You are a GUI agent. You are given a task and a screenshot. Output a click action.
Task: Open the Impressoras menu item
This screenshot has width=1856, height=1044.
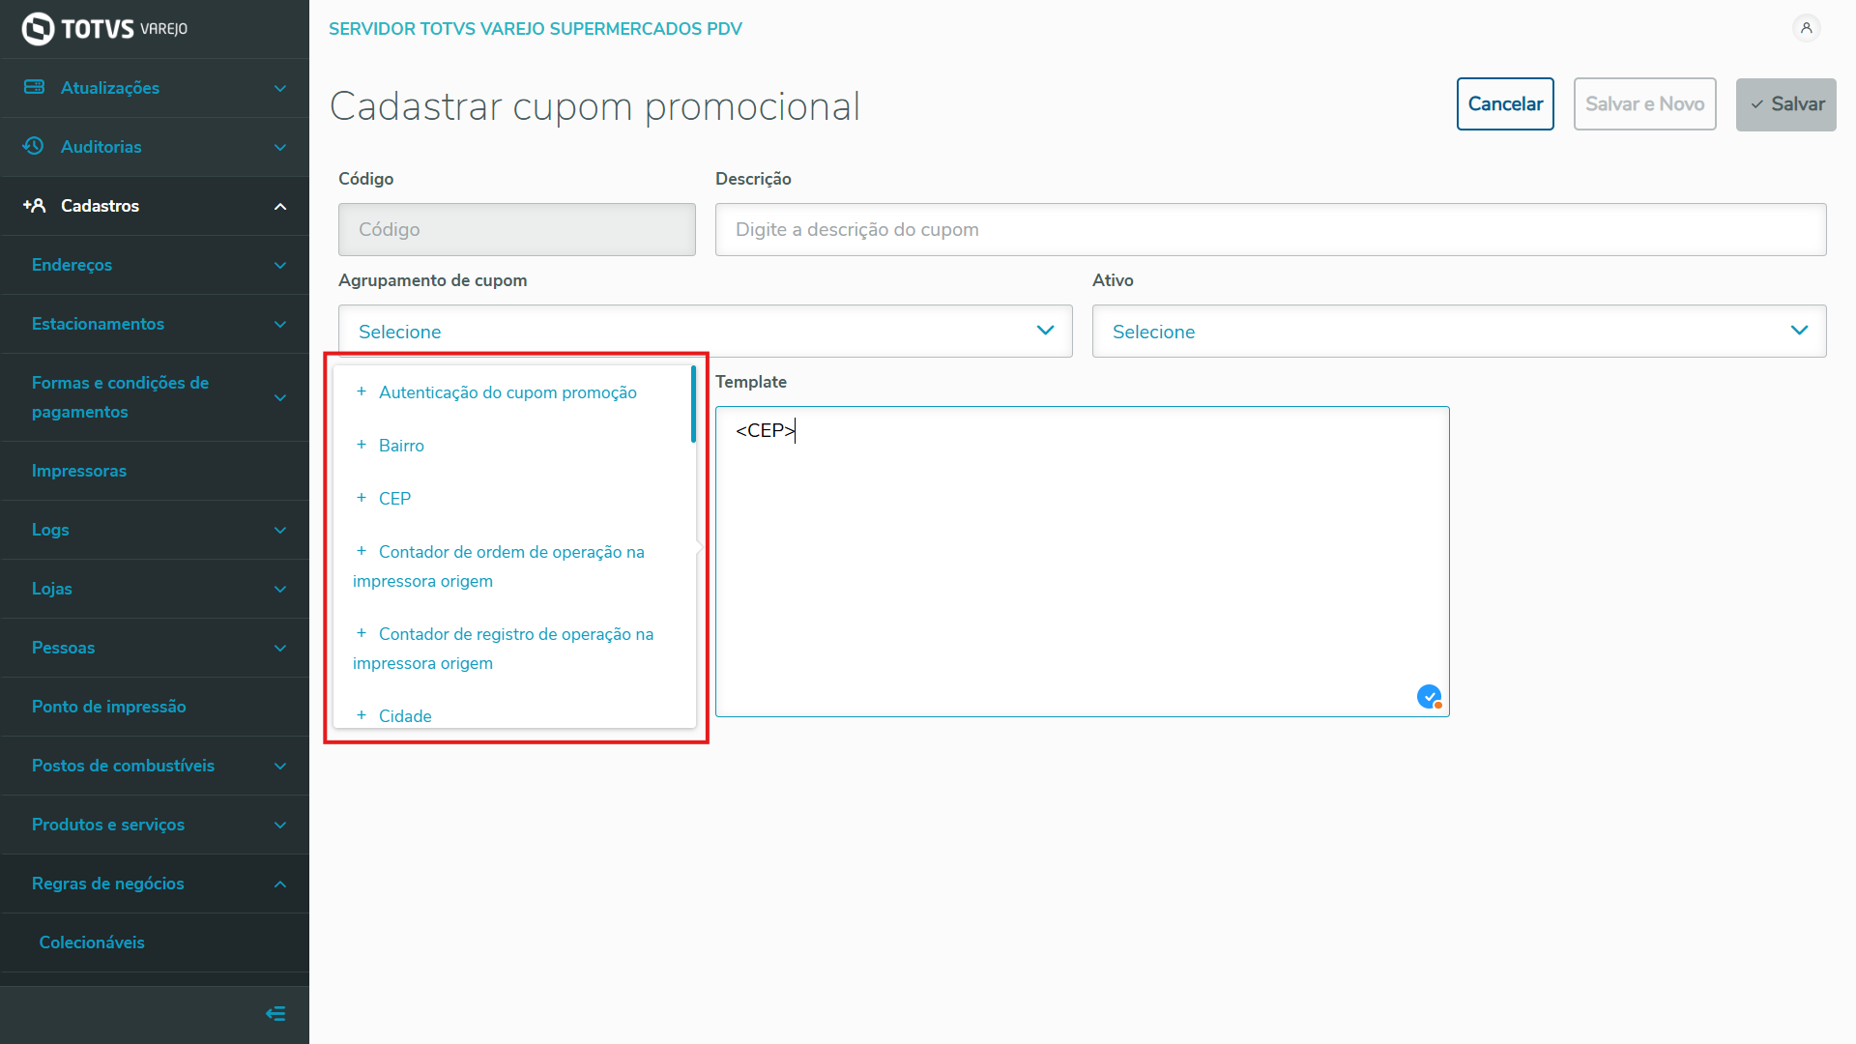click(79, 471)
